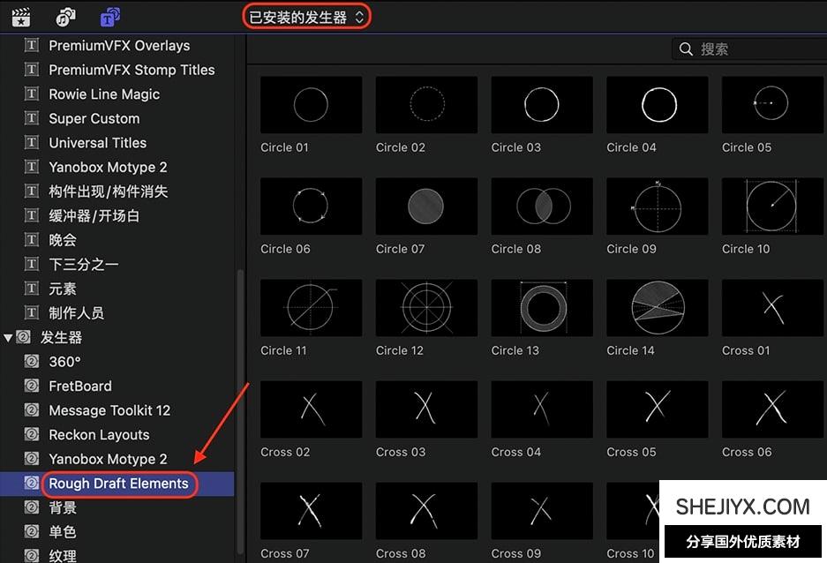Open the 已安装的发生器 dropdown

(x=306, y=17)
